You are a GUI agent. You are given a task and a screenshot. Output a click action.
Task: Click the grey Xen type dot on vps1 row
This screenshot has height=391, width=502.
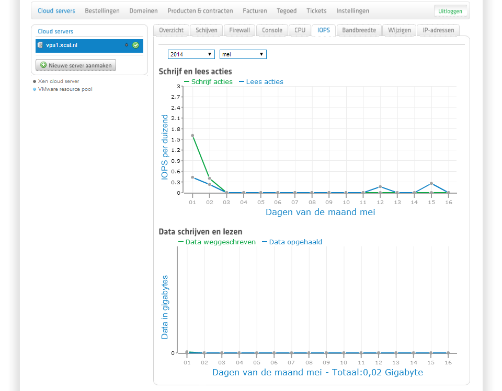127,45
